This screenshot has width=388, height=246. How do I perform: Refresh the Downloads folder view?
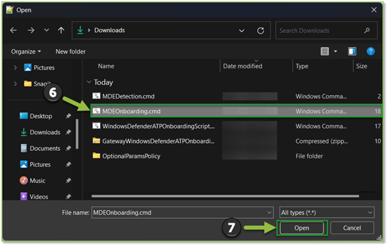point(261,30)
